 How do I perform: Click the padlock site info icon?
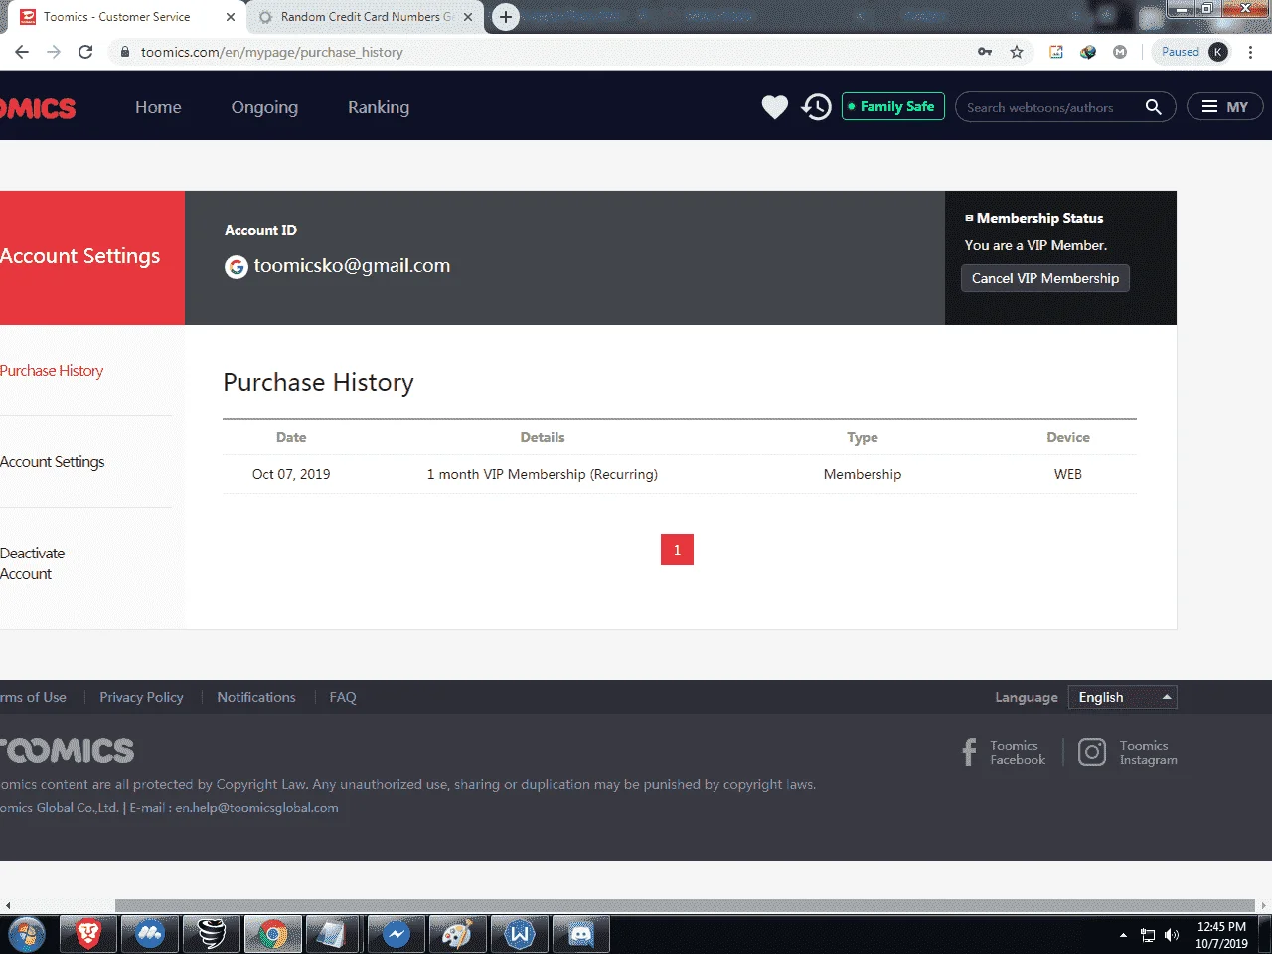click(x=125, y=52)
